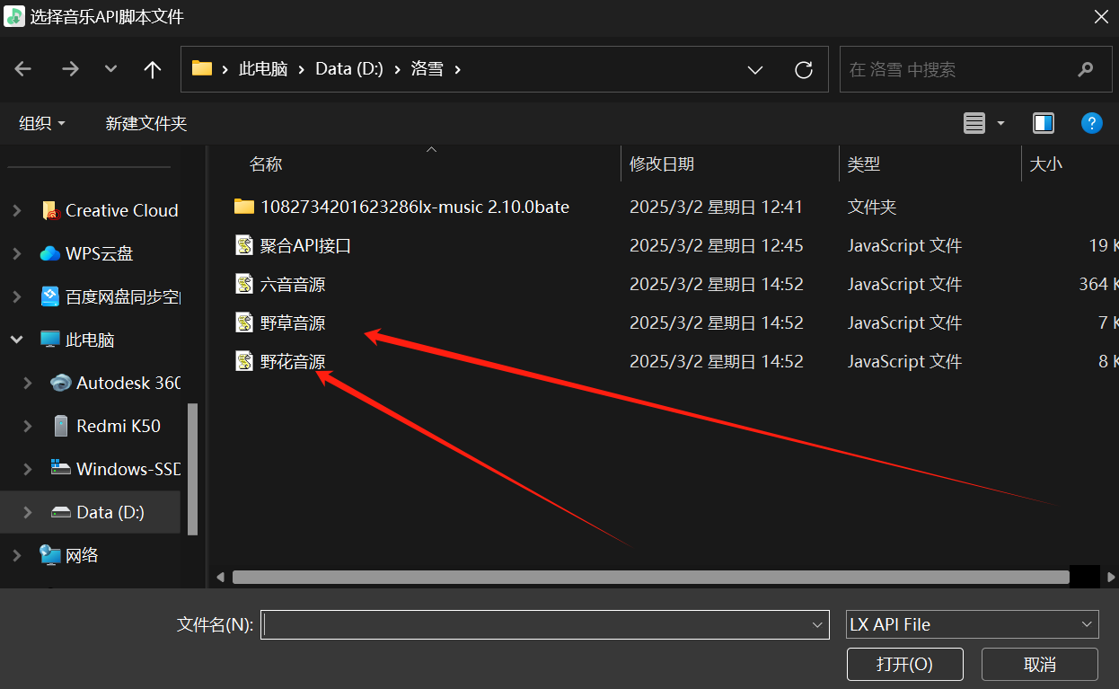Select the file named 野草音源

(293, 322)
